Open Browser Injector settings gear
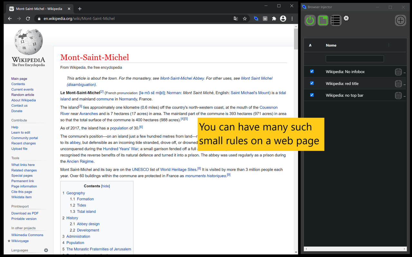This screenshot has height=257, width=412. 346,18
